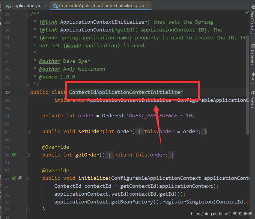The width and height of the screenshot is (255, 219).
Task: Click fold end marker at line 57
Action: (x=28, y=209)
